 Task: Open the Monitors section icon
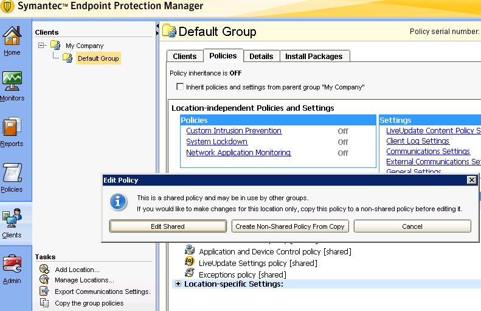click(x=12, y=81)
